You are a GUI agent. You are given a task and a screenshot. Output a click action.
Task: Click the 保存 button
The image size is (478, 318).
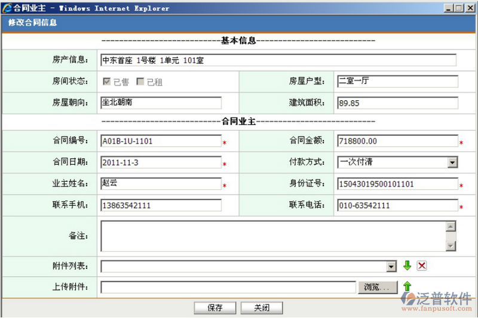coord(215,308)
